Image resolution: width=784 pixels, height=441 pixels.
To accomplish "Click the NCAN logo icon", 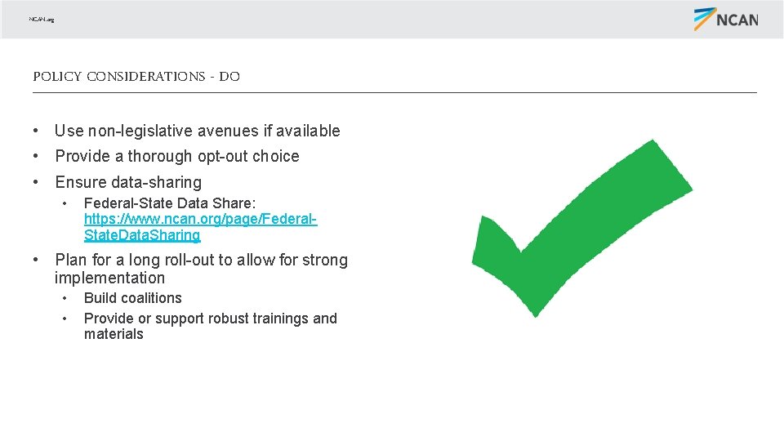I will pyautogui.click(x=726, y=19).
